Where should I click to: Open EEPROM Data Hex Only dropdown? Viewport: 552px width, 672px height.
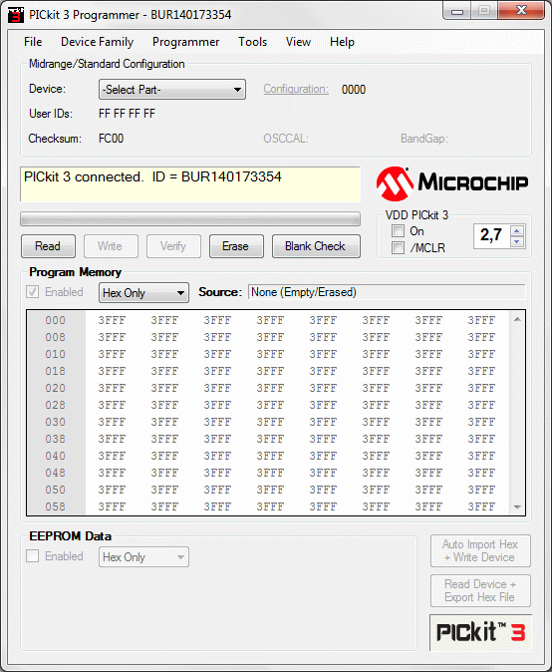coord(143,556)
